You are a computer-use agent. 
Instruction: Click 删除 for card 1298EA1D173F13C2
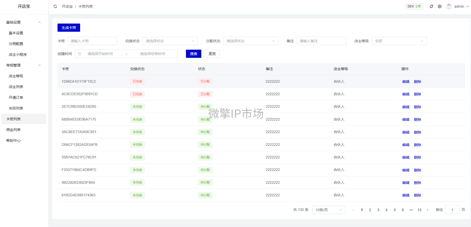[x=418, y=82]
